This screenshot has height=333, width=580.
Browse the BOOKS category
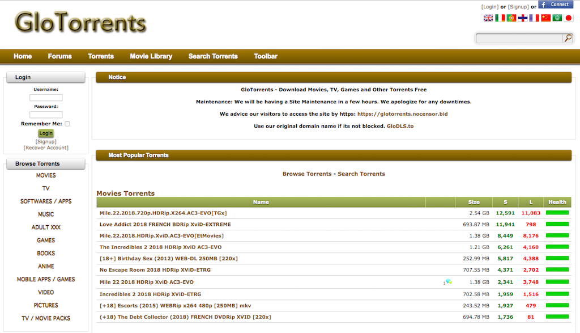click(46, 253)
